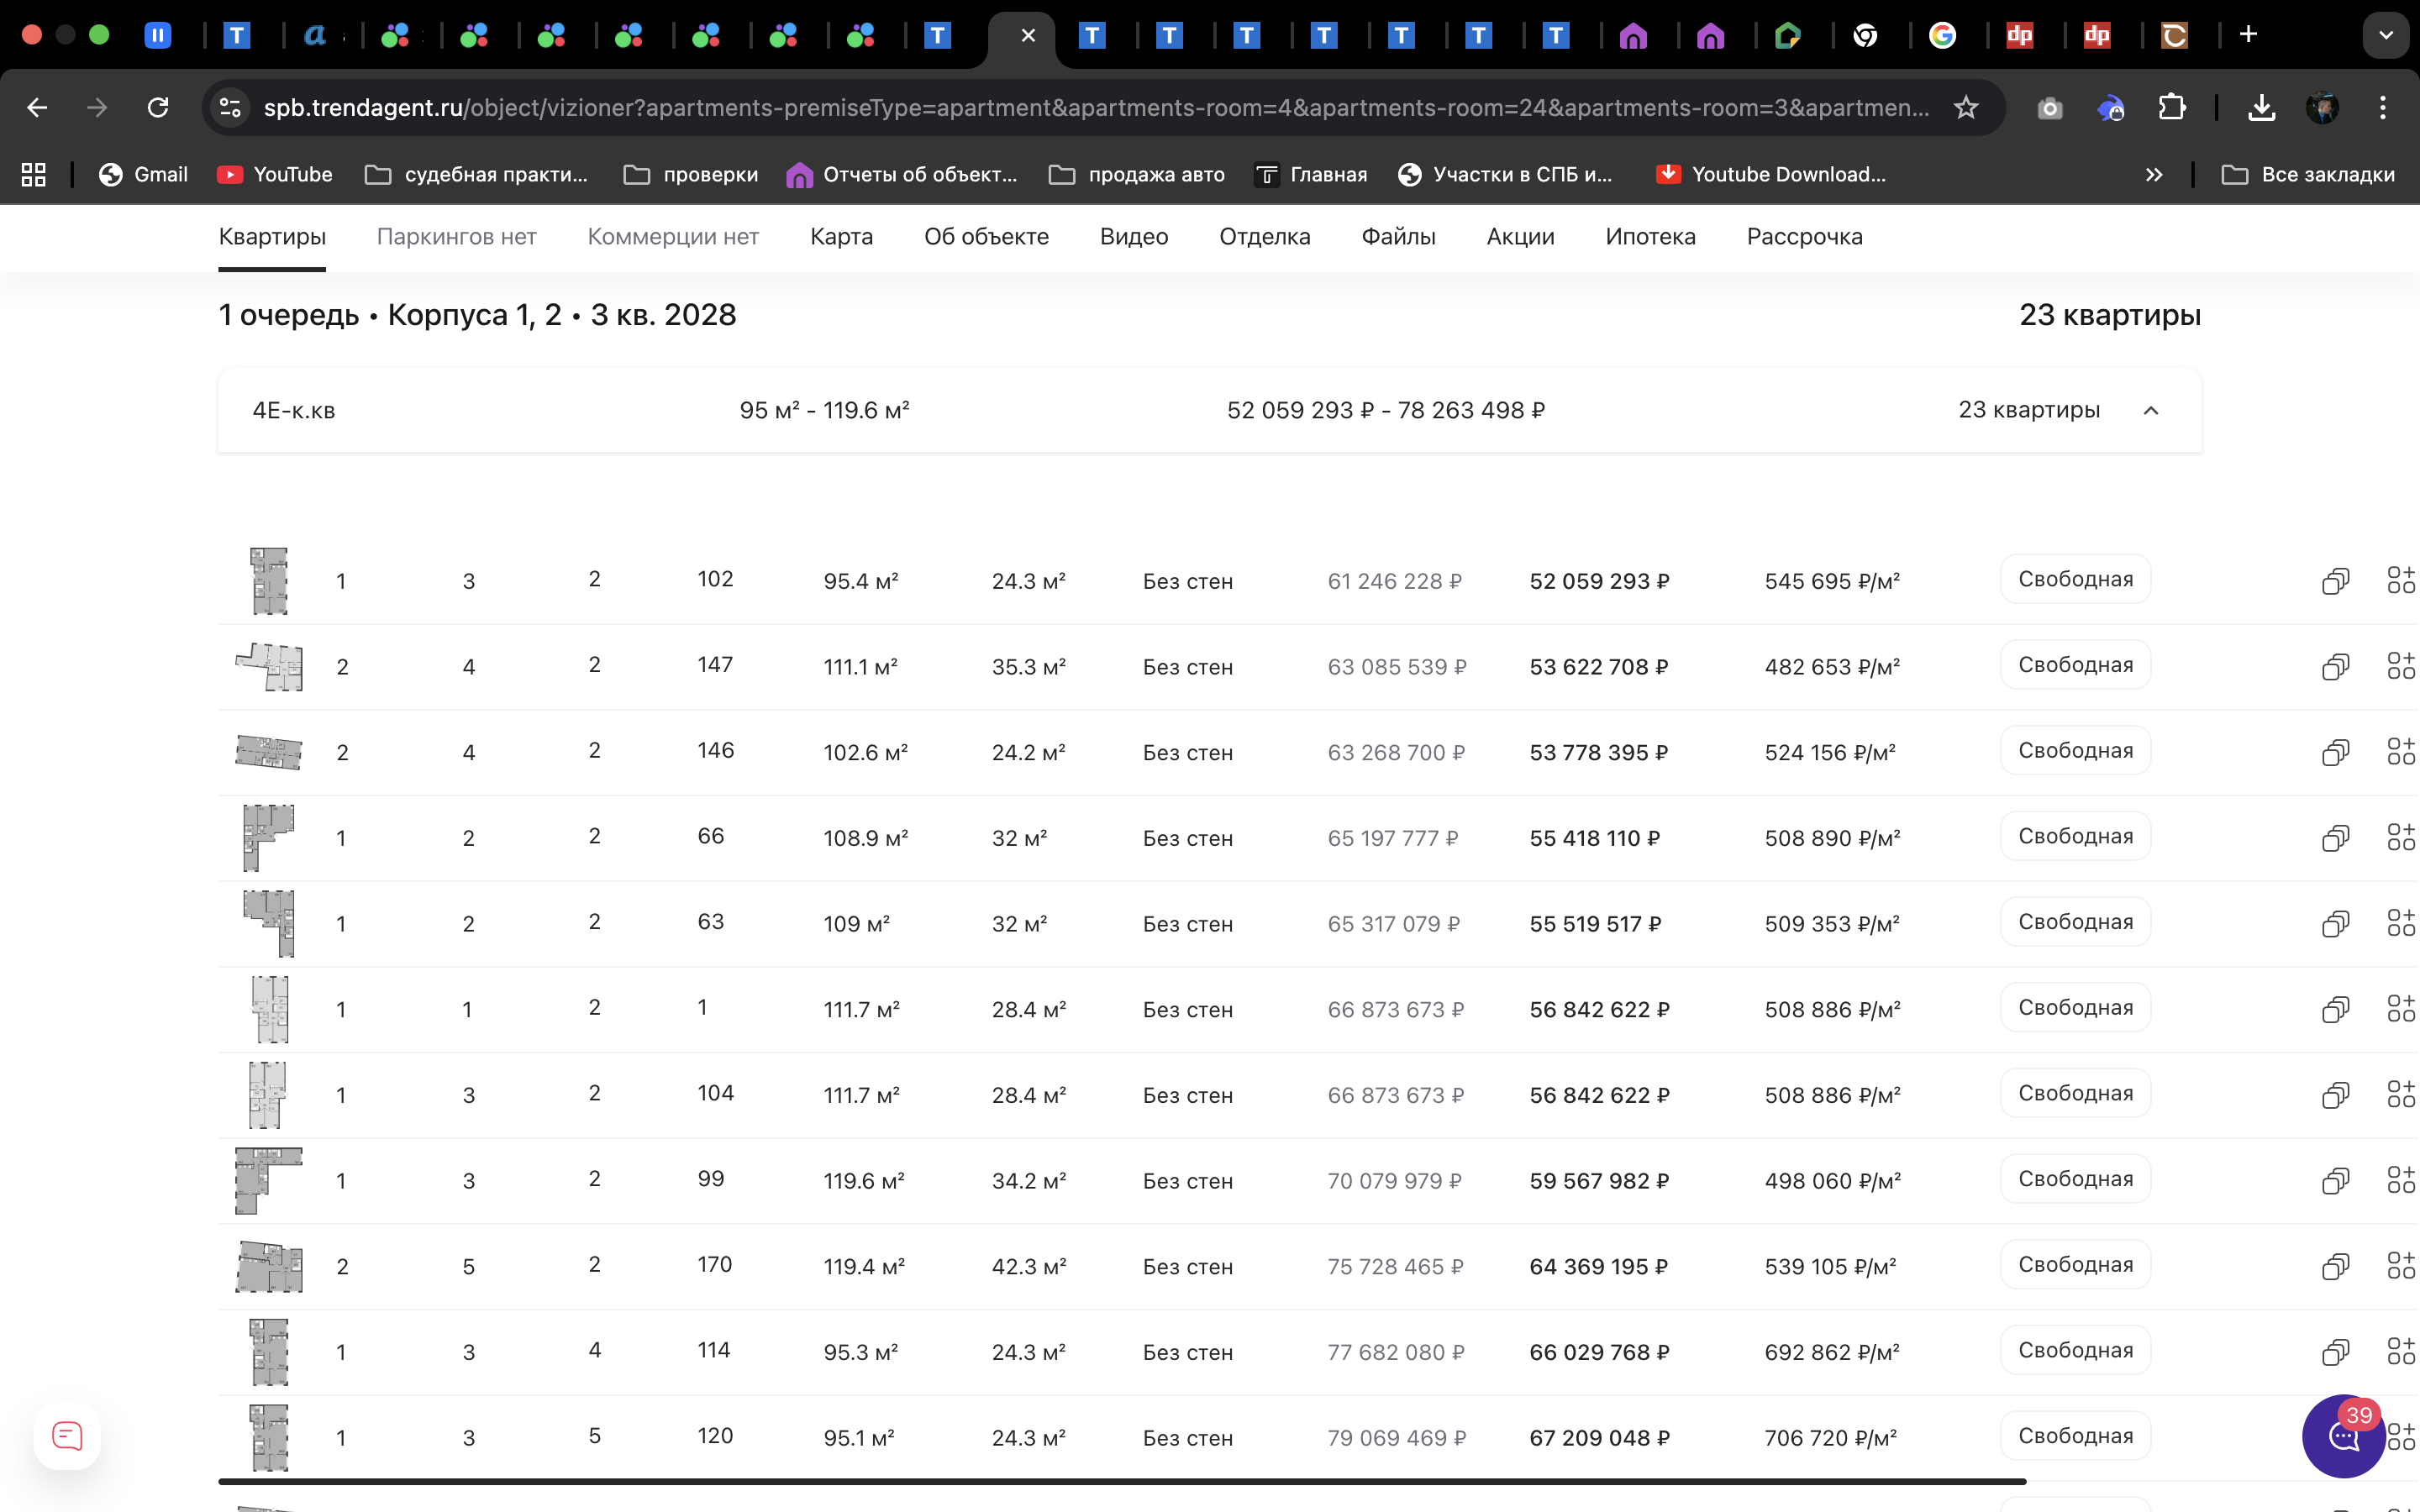Image resolution: width=2420 pixels, height=1512 pixels.
Task: Open the browser extensions puzzle icon
Action: point(2171,107)
